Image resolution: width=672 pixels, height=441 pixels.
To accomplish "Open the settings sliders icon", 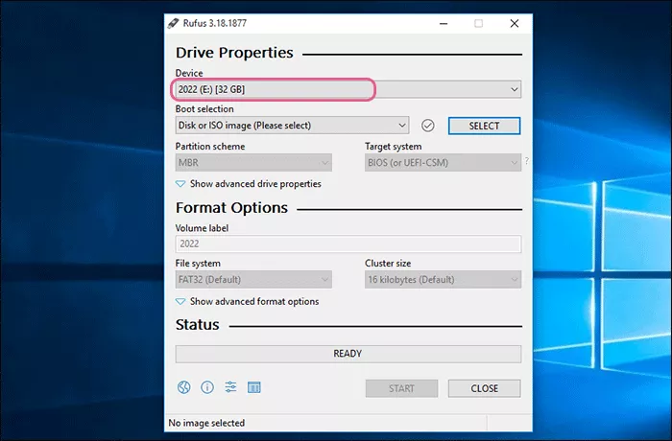I will pos(230,387).
